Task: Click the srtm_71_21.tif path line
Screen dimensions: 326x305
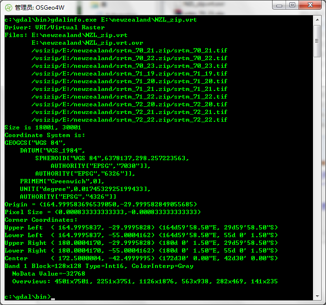Action: (130, 89)
